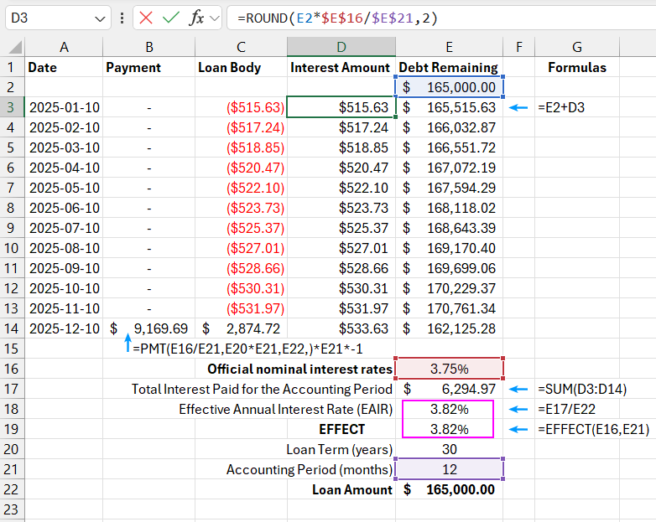This screenshot has width=656, height=522.
Task: Select column B header
Action: click(x=149, y=47)
